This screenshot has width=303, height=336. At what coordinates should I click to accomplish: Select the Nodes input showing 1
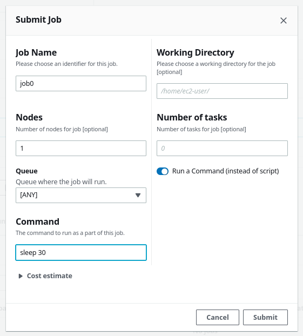coord(81,149)
